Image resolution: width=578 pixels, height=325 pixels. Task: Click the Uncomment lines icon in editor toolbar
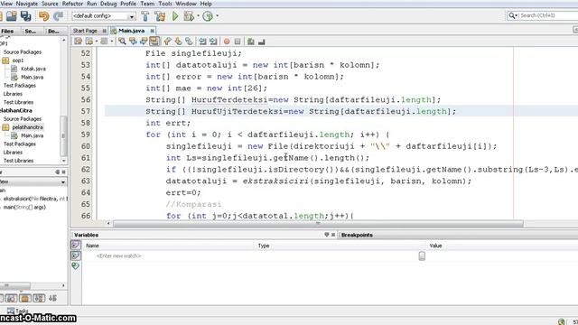262,42
